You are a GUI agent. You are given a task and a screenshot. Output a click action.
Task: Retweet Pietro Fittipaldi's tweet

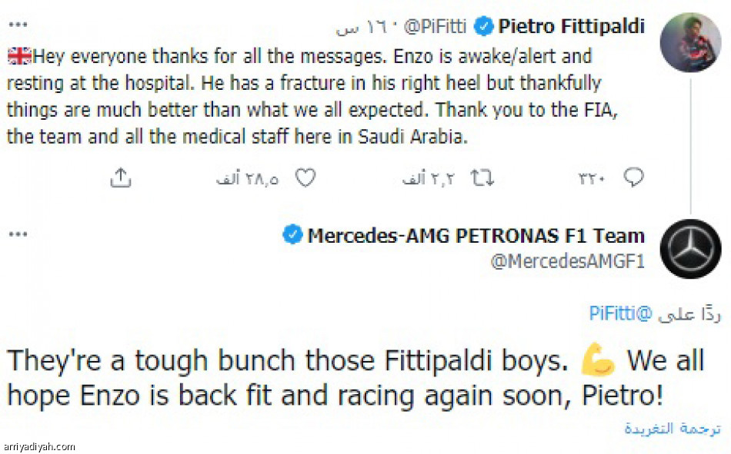(x=482, y=178)
